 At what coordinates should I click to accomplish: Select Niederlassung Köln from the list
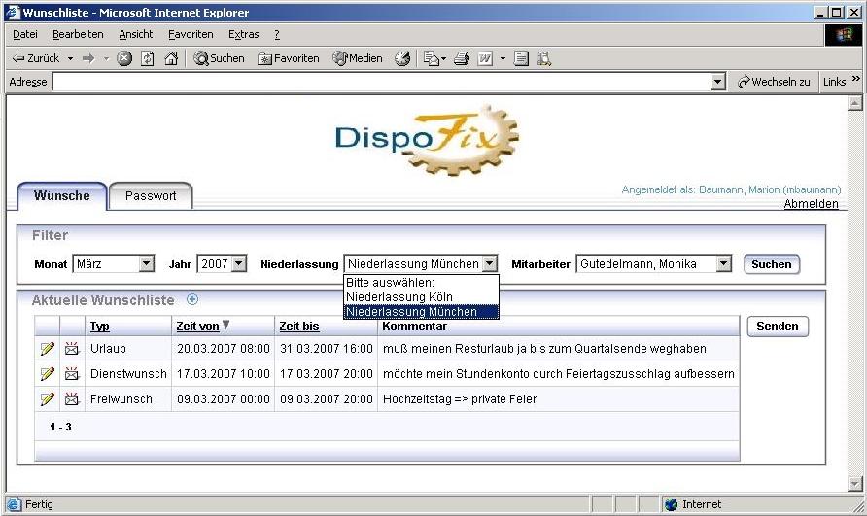[421, 297]
